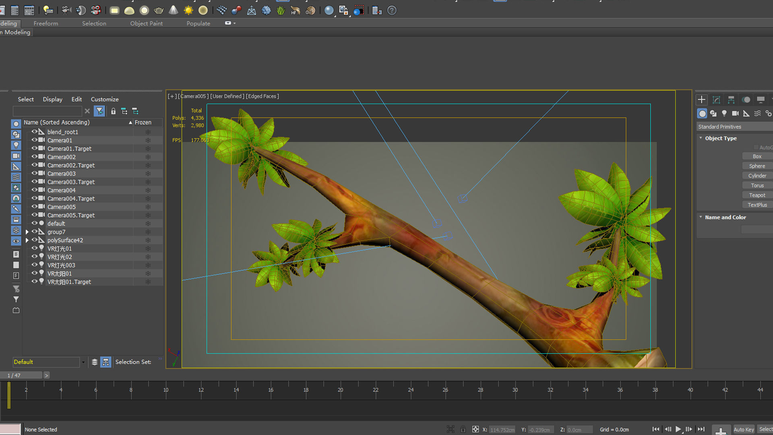Click the VRay ambient light sphere icon

pos(203,10)
